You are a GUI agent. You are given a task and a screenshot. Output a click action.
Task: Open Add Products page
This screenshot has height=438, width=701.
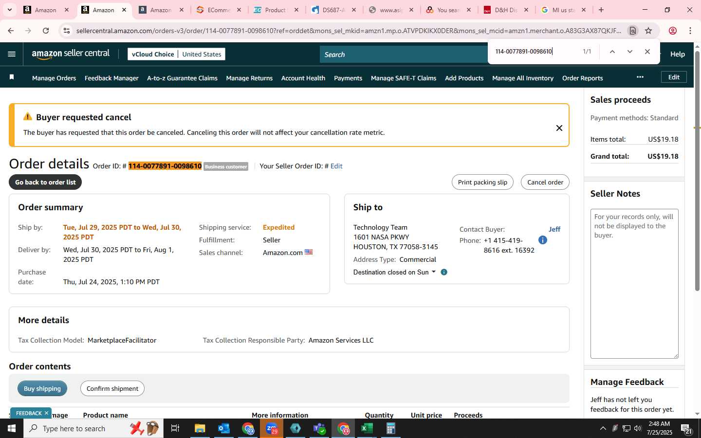464,78
